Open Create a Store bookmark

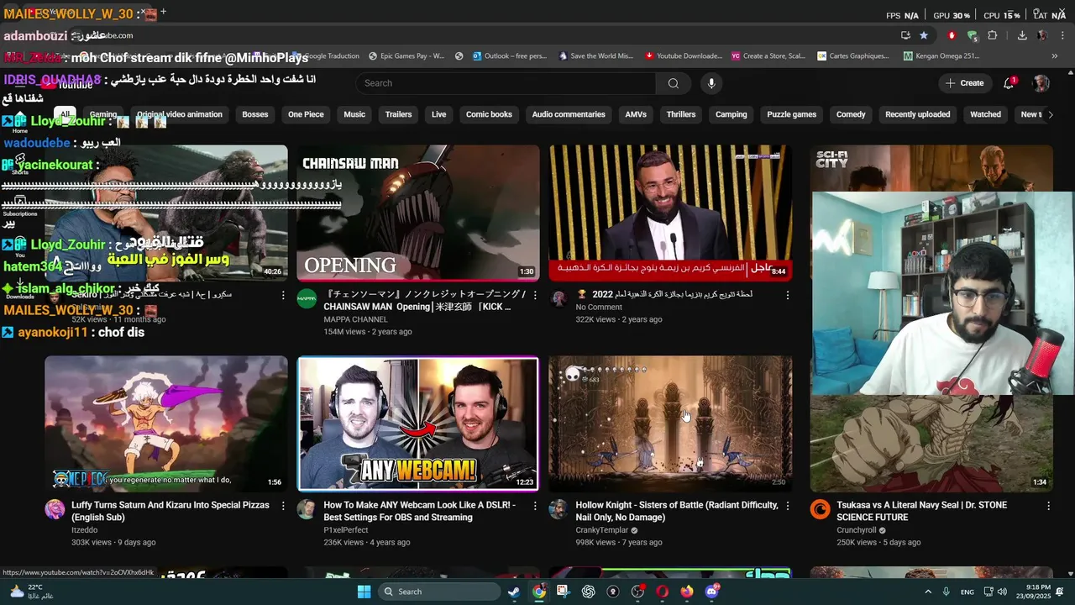point(768,56)
